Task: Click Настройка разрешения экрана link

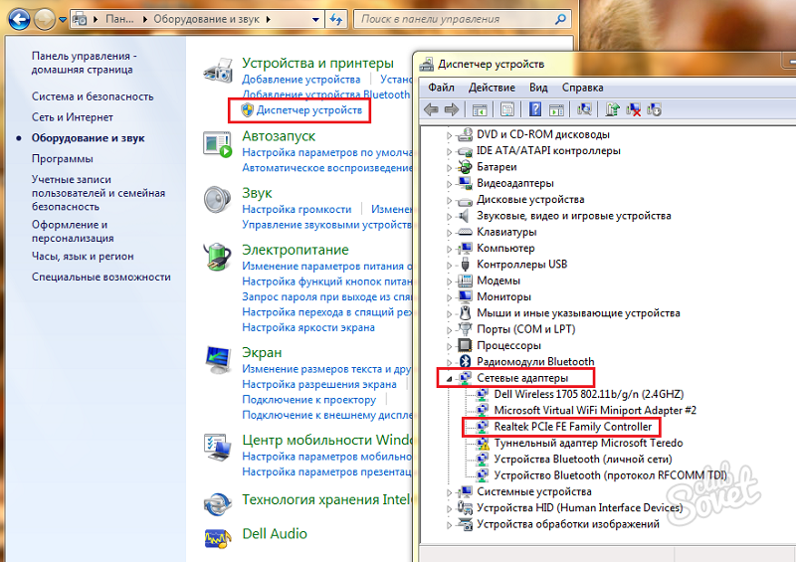Action: click(319, 384)
